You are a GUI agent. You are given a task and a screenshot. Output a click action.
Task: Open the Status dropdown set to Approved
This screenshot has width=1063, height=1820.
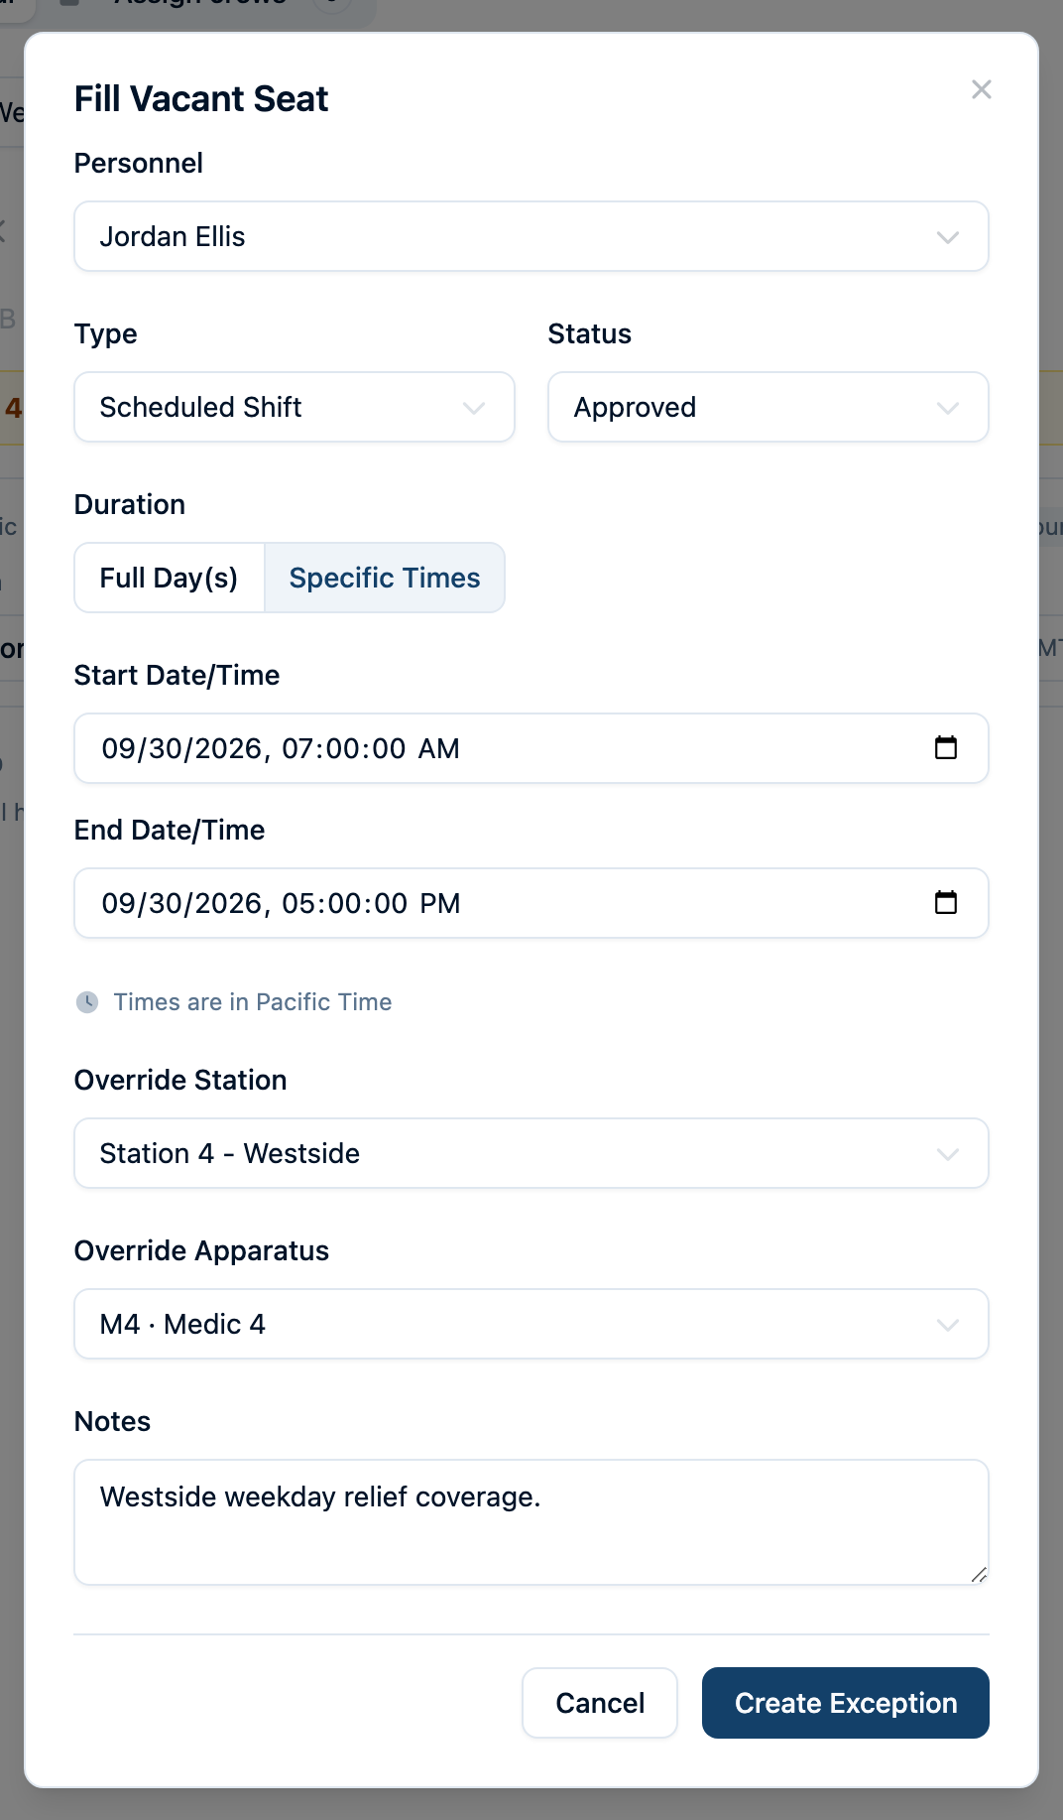click(x=768, y=407)
